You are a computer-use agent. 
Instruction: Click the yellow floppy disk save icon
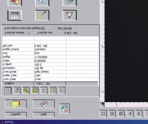(x=35, y=90)
